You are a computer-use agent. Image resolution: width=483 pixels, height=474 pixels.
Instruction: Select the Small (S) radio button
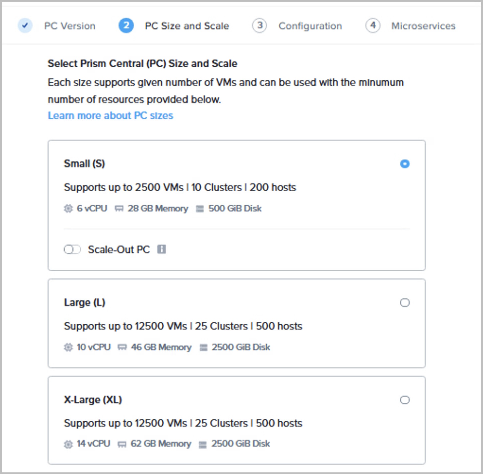click(405, 164)
